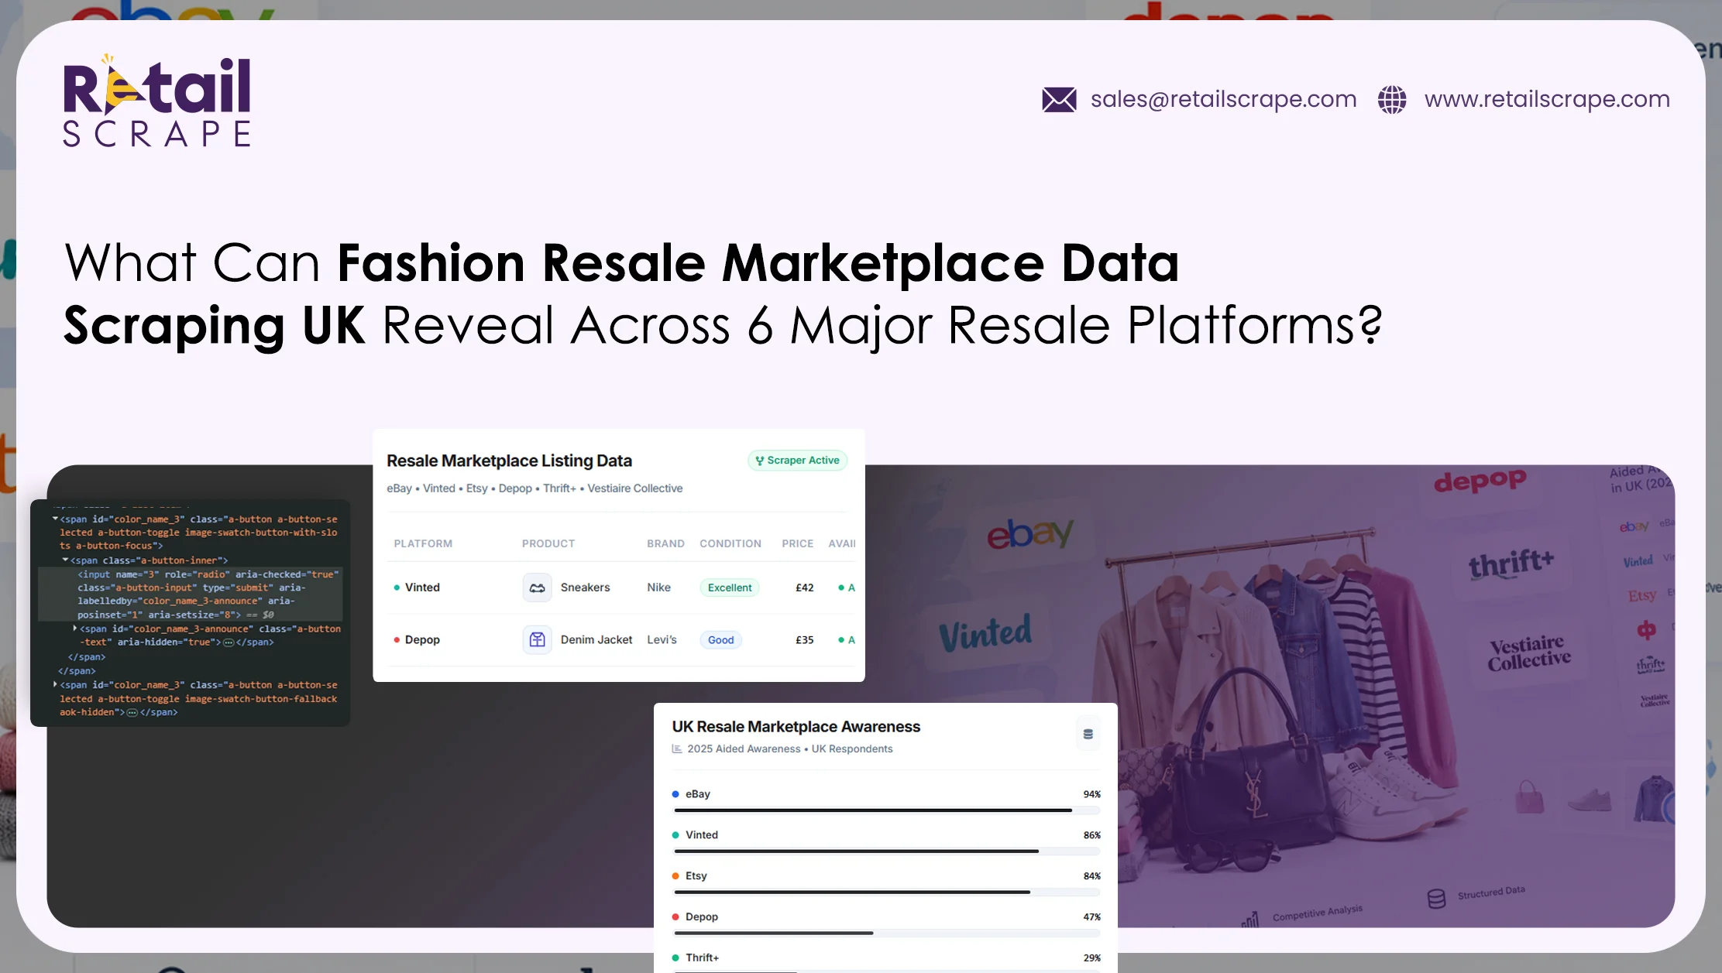The image size is (1722, 973).
Task: Expand the color_name_3-announce span node
Action: pyautogui.click(x=74, y=629)
